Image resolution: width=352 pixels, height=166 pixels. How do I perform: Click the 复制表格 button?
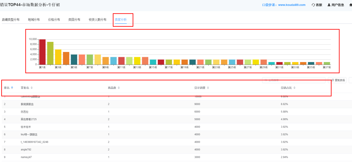click(x=337, y=80)
